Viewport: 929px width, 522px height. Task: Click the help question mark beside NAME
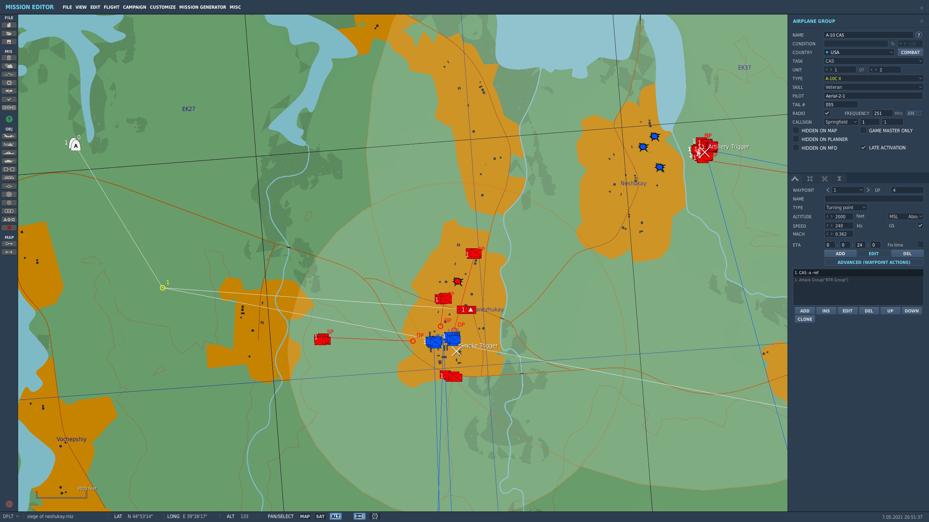(x=919, y=35)
